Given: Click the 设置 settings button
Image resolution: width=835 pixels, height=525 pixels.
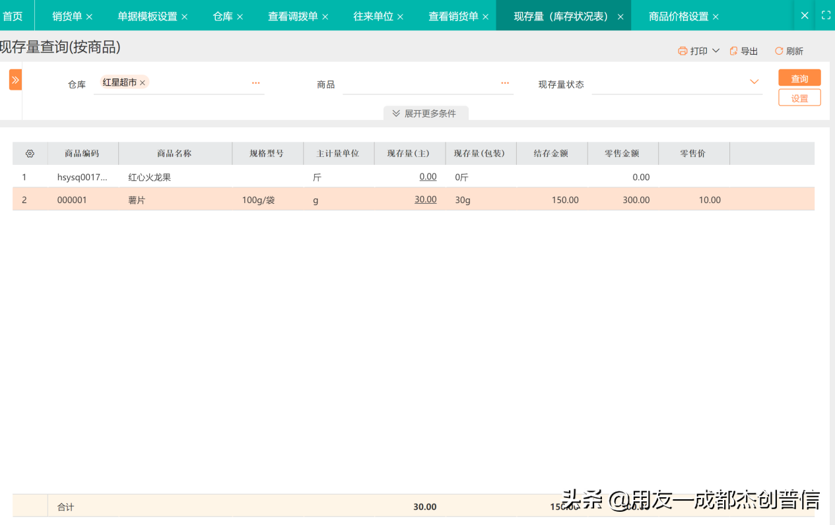Looking at the screenshot, I should [x=799, y=97].
